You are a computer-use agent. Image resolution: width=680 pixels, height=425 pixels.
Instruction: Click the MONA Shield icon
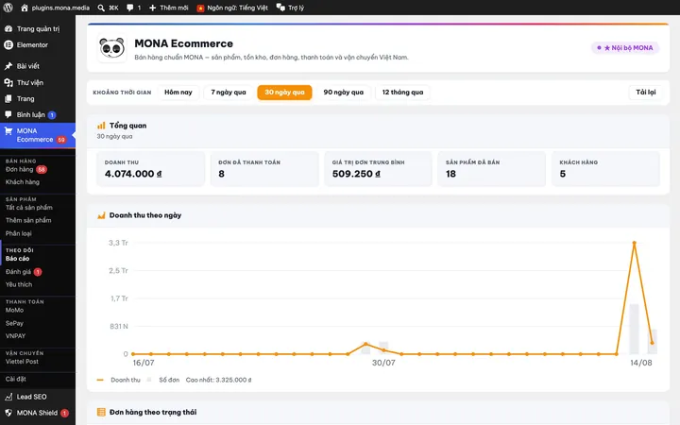point(8,413)
